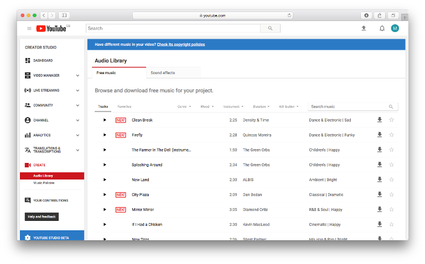Star If I Had a Chicken track
Image resolution: width=425 pixels, height=264 pixels.
(391, 224)
